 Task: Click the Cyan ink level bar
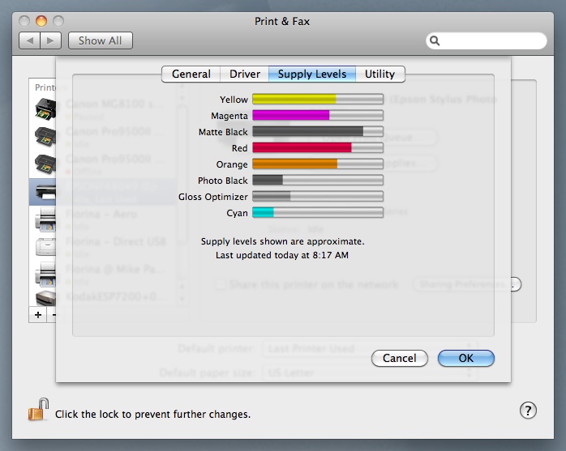[x=317, y=213]
